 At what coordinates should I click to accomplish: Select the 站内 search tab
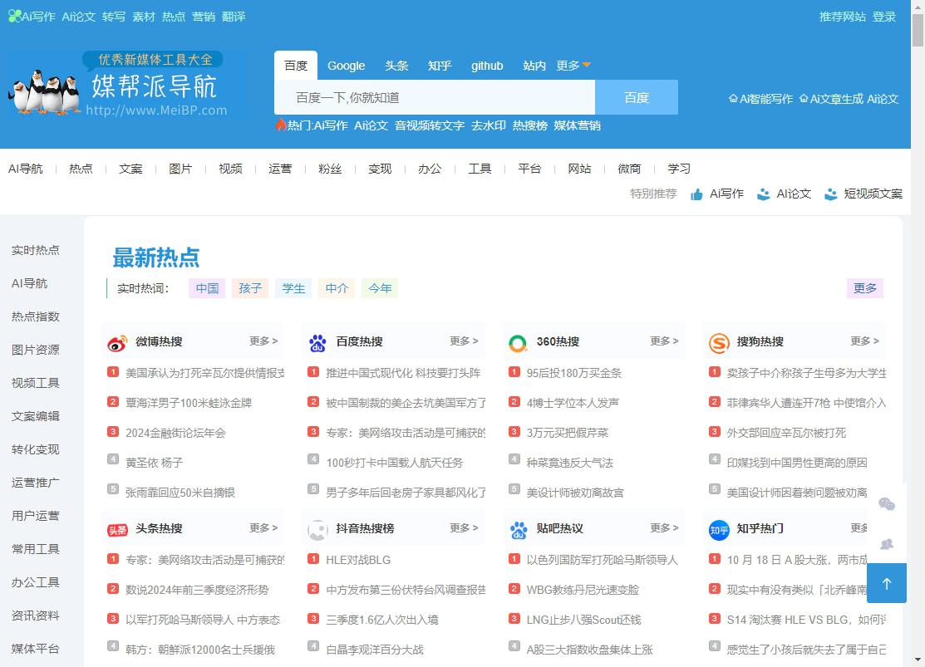click(x=534, y=66)
